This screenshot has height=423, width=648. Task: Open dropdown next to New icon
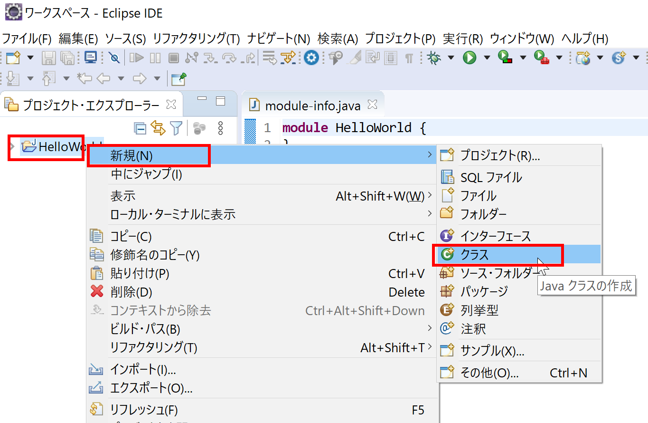pyautogui.click(x=30, y=58)
